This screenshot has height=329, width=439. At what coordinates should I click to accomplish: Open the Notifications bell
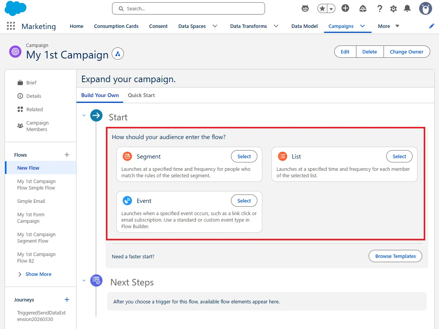(407, 9)
